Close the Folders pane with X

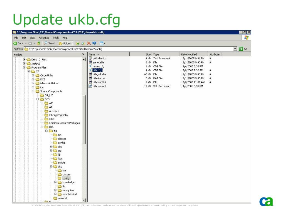(83, 54)
